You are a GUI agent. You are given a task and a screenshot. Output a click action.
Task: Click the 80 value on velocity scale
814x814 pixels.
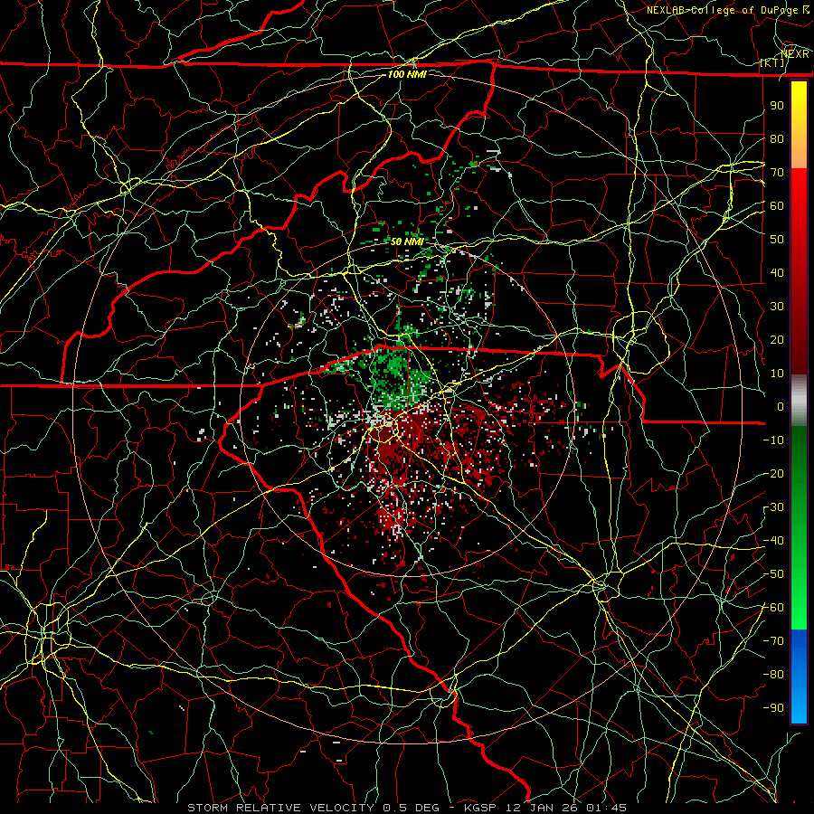pyautogui.click(x=777, y=138)
